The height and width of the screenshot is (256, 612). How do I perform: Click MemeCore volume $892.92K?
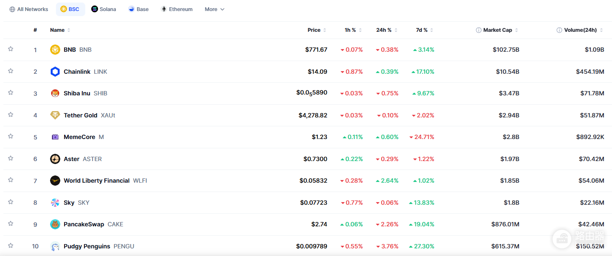coord(590,137)
